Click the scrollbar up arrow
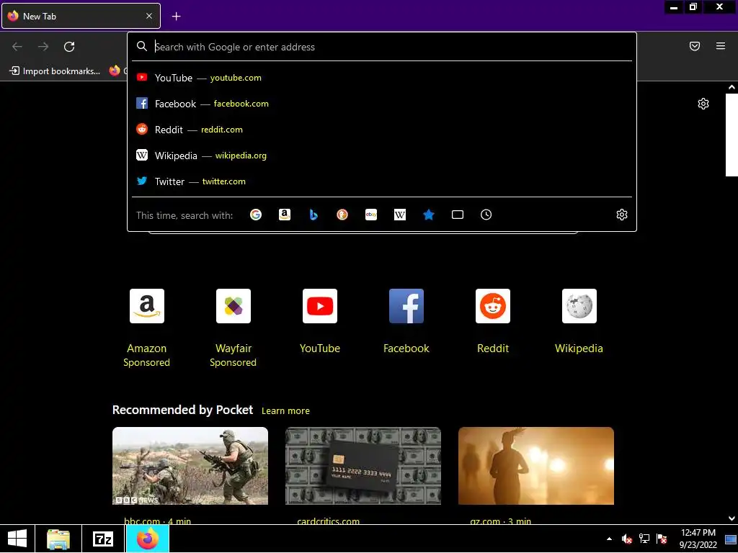Image resolution: width=738 pixels, height=553 pixels. pyautogui.click(x=732, y=87)
